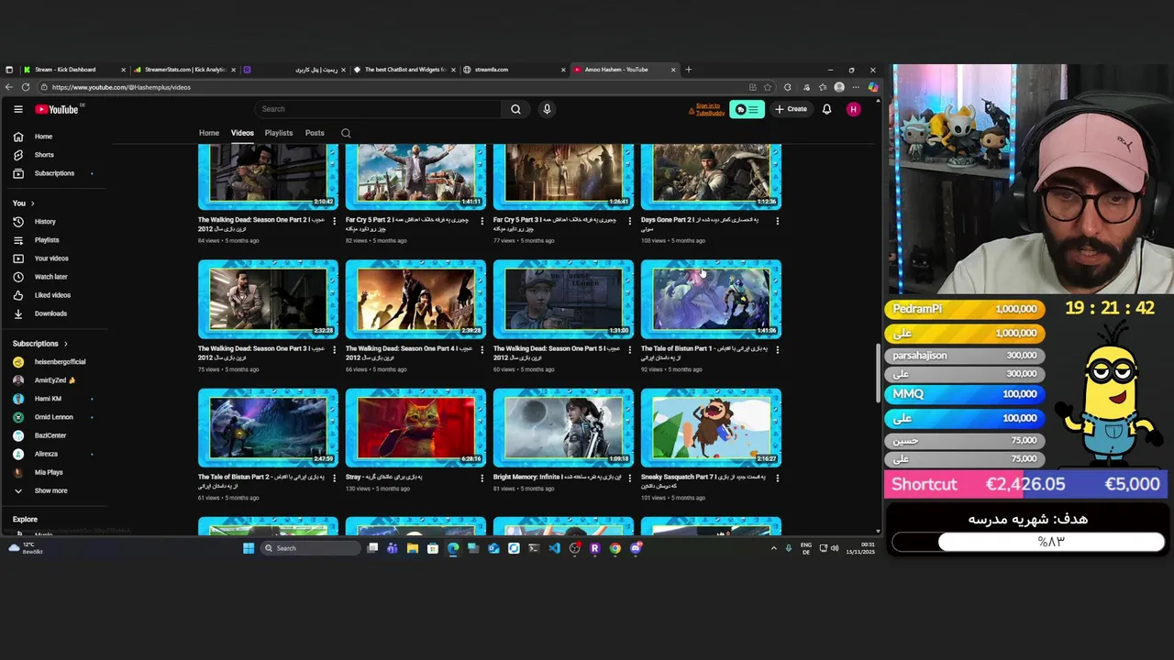The width and height of the screenshot is (1174, 660).
Task: Play Bright Memory: Infinite thumbnail
Action: point(563,428)
